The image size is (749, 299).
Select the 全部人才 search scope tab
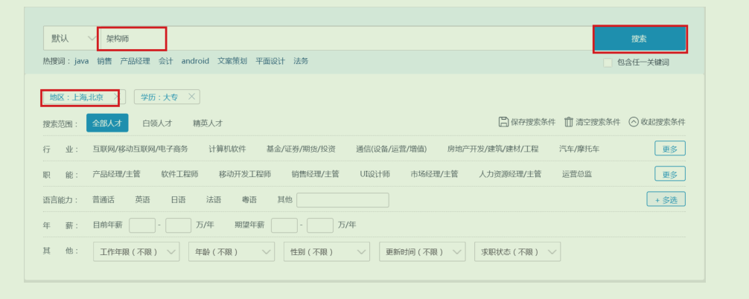point(107,123)
